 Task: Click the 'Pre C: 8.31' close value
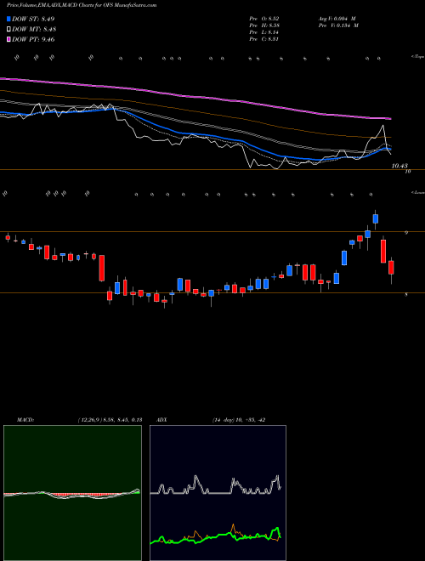[x=264, y=39]
